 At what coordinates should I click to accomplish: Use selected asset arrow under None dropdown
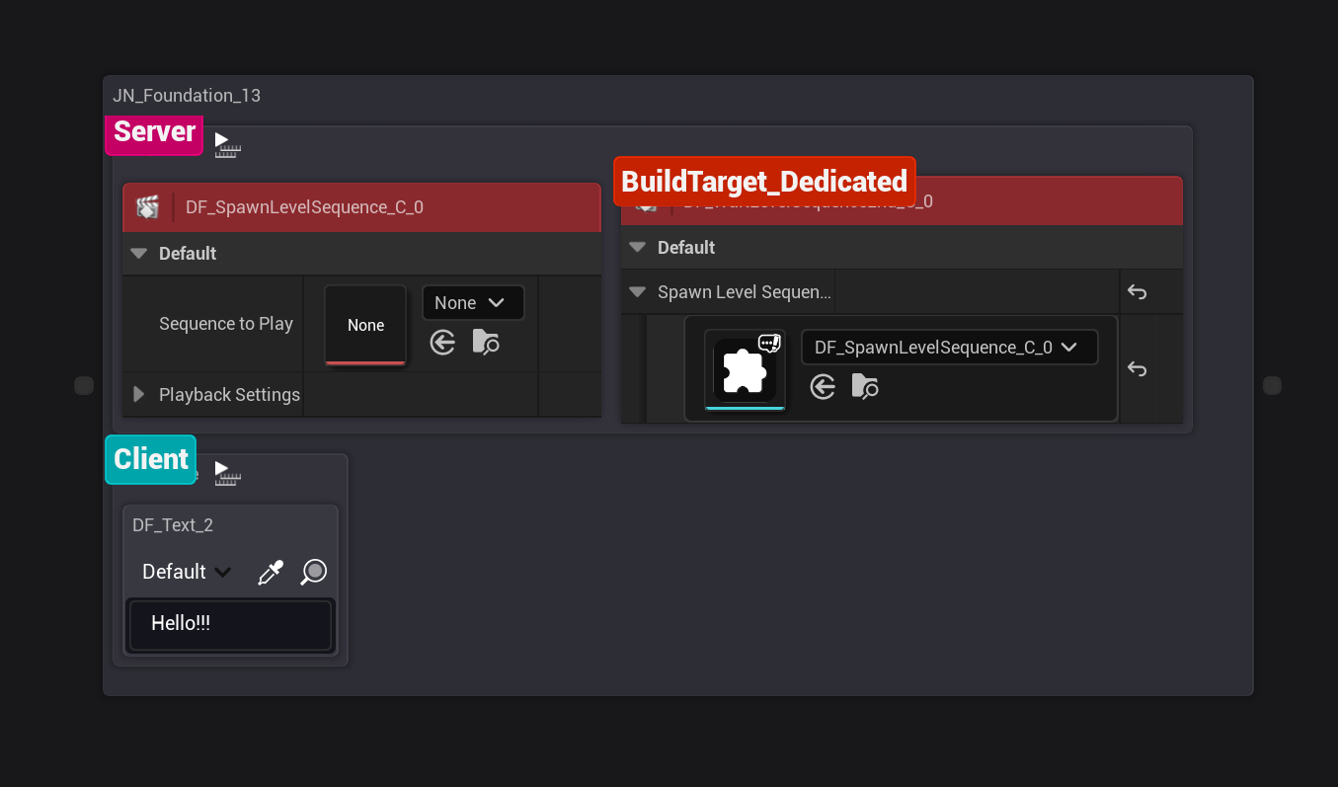pos(442,343)
